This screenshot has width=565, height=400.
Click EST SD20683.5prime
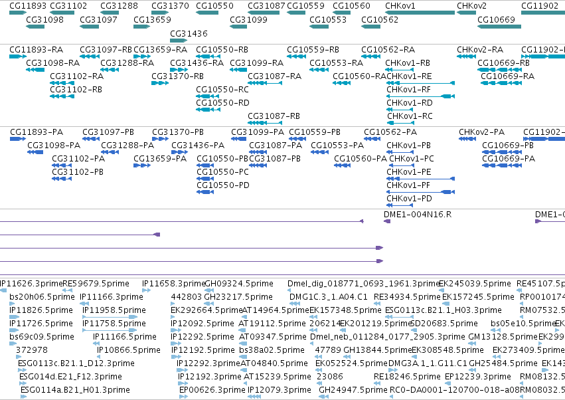444,323
